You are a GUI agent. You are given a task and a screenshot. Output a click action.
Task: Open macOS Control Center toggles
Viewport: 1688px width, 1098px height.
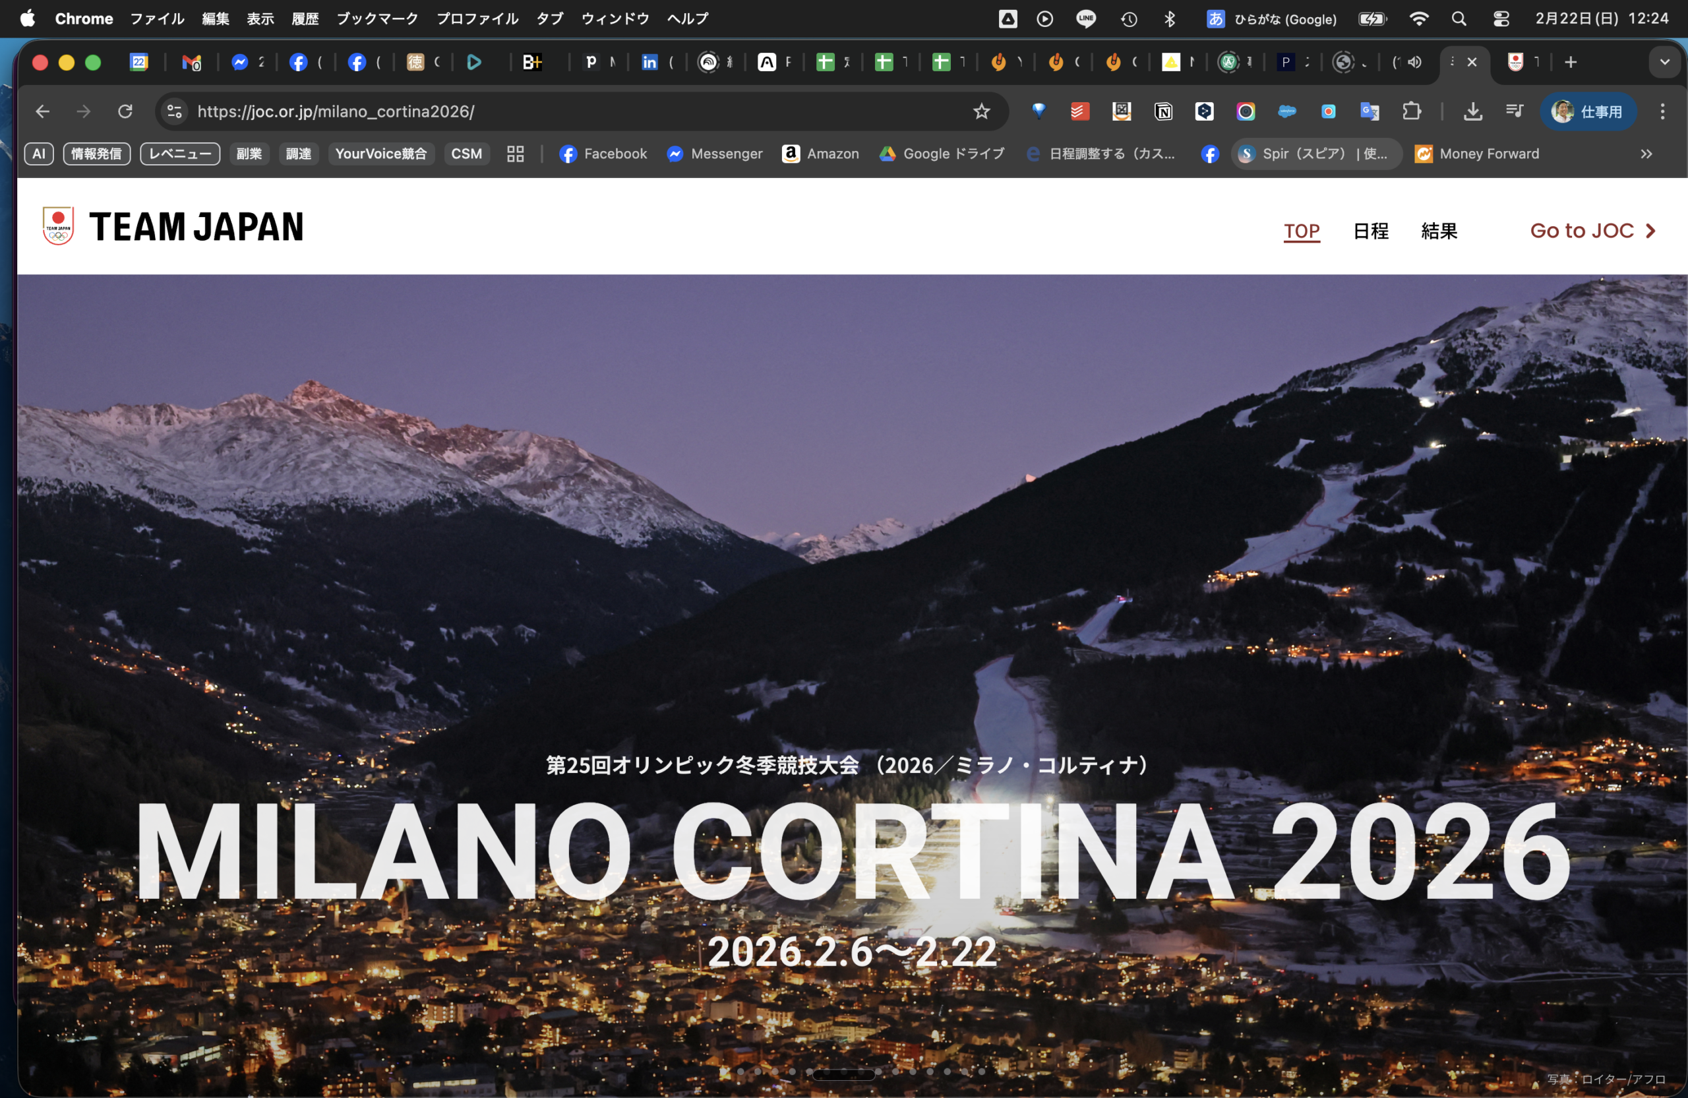coord(1501,19)
